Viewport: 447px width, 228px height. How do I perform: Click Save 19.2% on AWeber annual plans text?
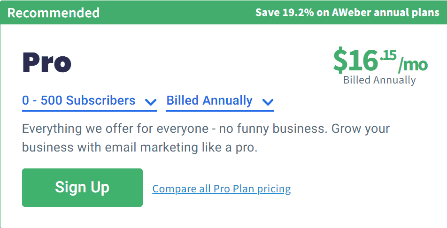coord(347,13)
